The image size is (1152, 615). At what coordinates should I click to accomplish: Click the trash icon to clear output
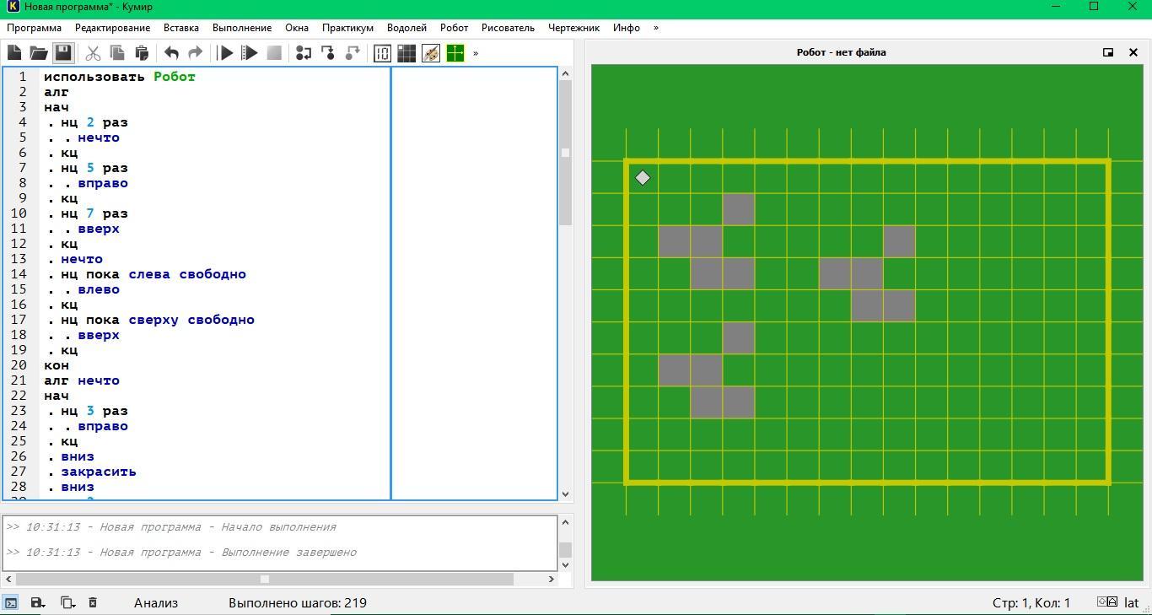pyautogui.click(x=93, y=602)
